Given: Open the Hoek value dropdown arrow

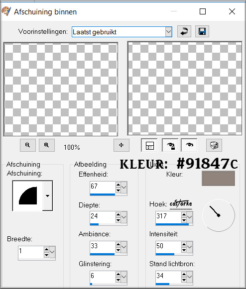Looking at the screenshot, I should tap(190, 217).
